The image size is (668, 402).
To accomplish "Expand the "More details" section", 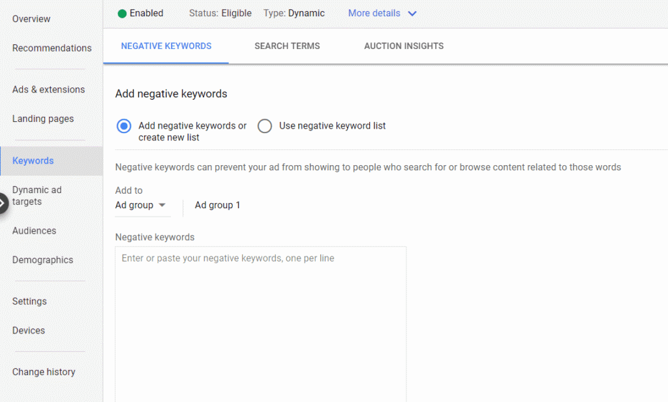I will (x=374, y=13).
